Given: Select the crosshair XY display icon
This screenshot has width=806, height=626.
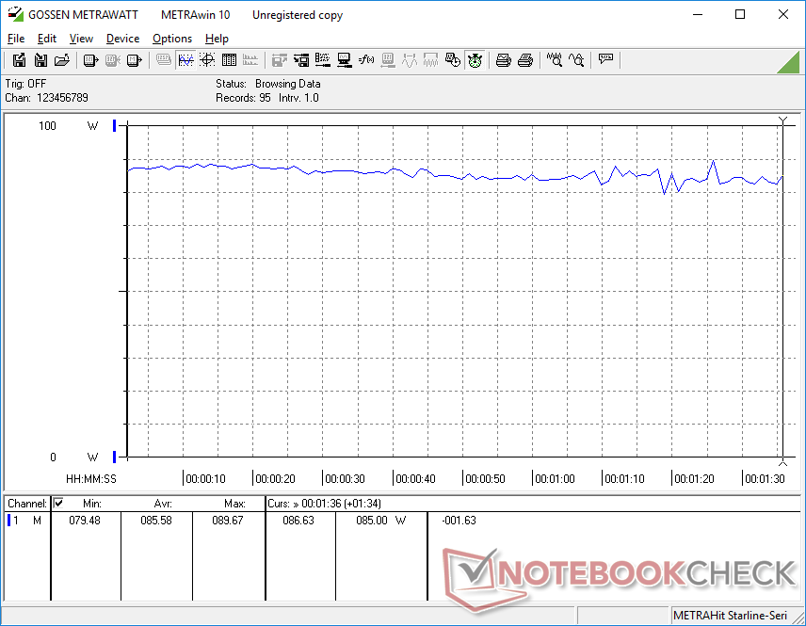Looking at the screenshot, I should (207, 60).
